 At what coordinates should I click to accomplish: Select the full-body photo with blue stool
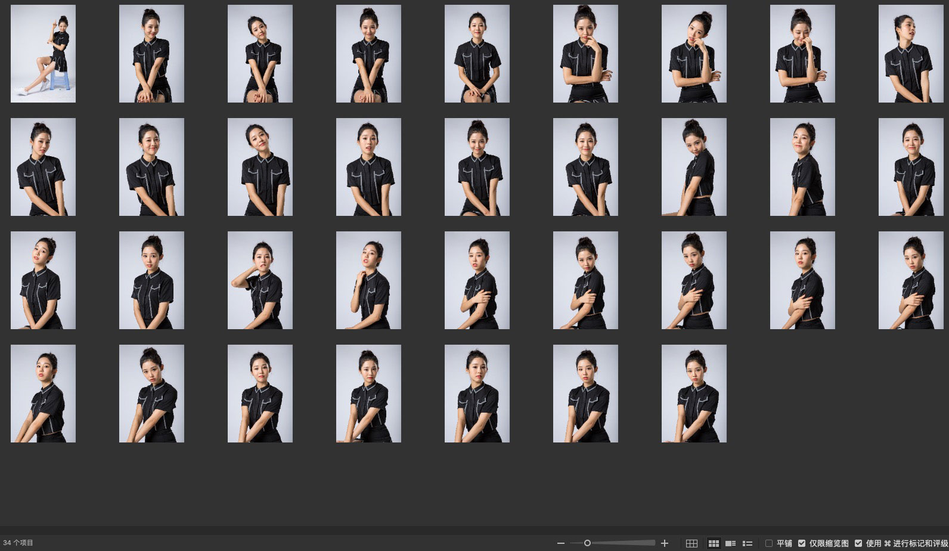[x=43, y=54]
